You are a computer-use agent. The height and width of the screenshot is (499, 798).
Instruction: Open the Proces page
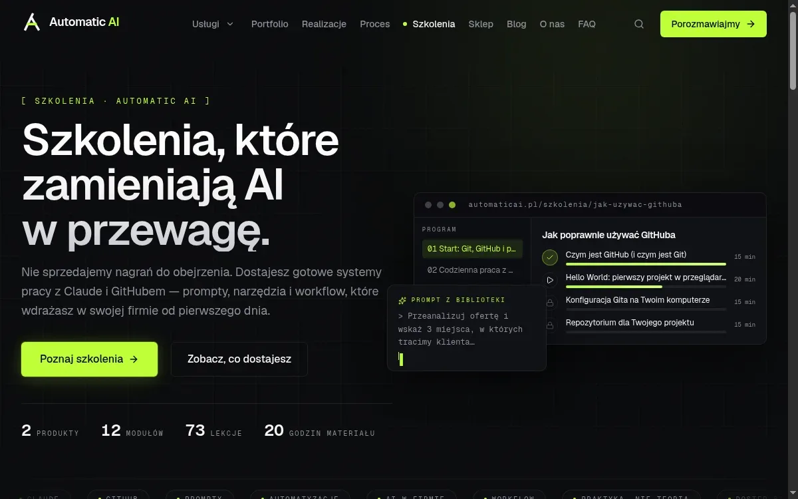pos(375,24)
